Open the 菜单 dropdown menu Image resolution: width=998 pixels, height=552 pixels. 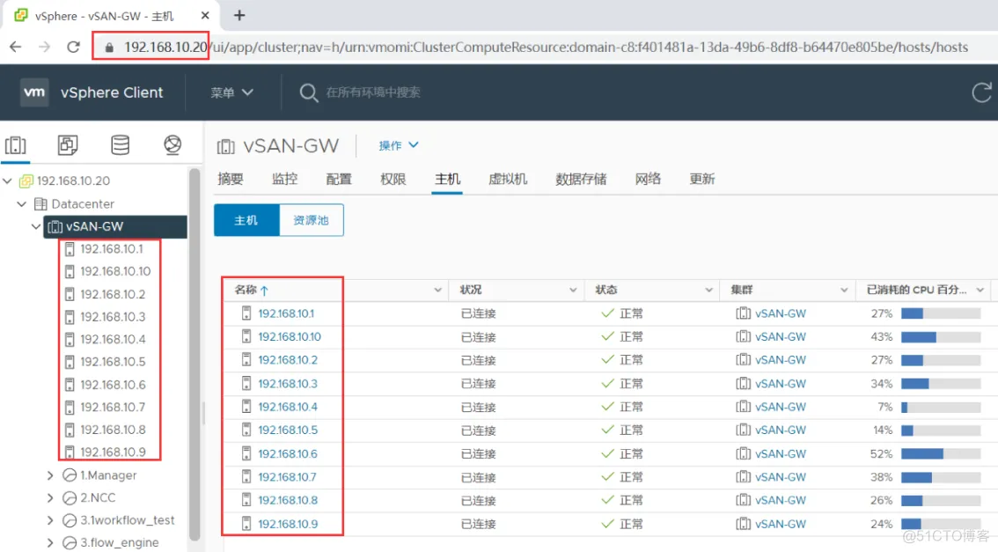[x=231, y=92]
